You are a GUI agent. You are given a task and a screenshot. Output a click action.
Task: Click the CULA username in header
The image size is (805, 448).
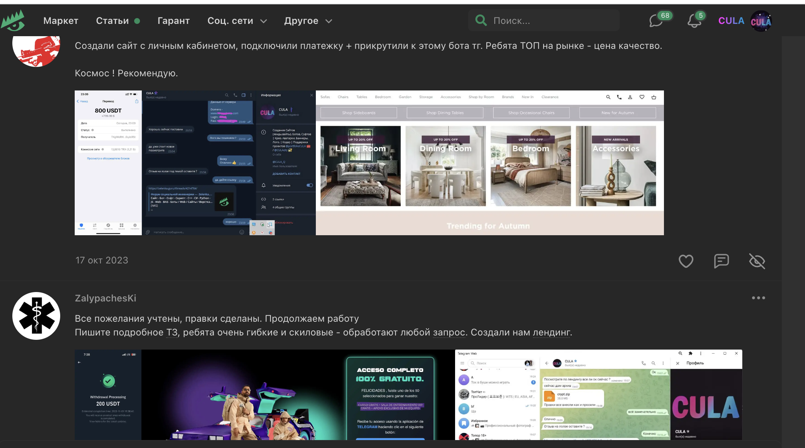pyautogui.click(x=731, y=21)
